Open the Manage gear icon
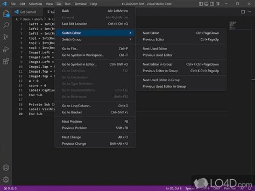The height and width of the screenshot is (191, 255). 6,179
